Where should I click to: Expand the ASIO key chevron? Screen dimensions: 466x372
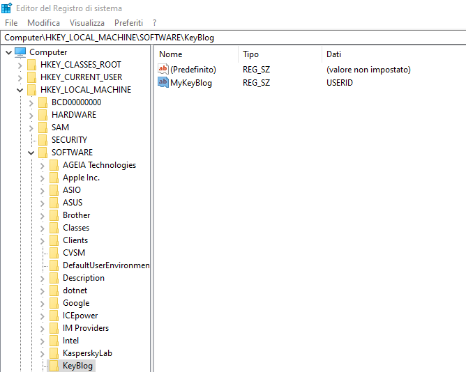(x=42, y=191)
